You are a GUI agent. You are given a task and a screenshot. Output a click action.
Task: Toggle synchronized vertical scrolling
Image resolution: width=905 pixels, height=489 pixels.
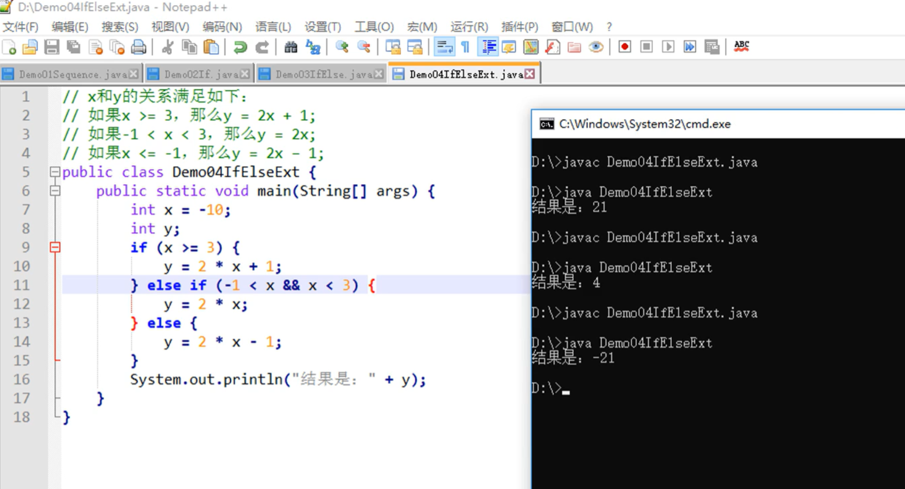(392, 48)
